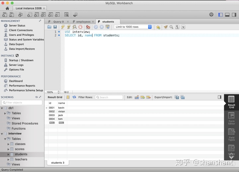Screen dimensions: 239x172
Task: Select the result cell kevin
Action: pos(61,108)
